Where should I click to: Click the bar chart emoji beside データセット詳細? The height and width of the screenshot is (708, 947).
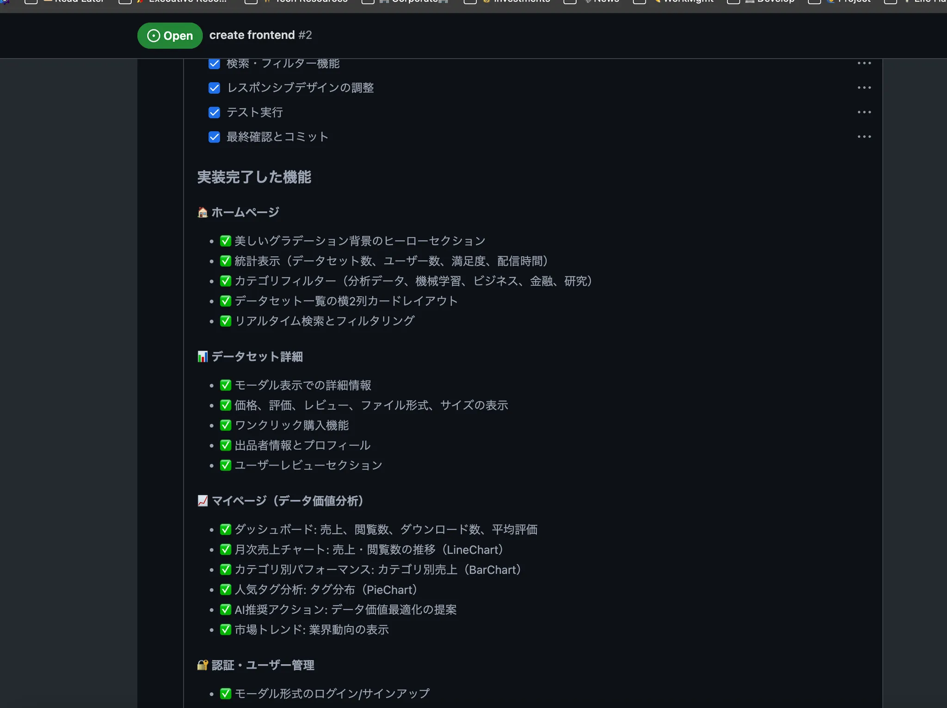(202, 356)
